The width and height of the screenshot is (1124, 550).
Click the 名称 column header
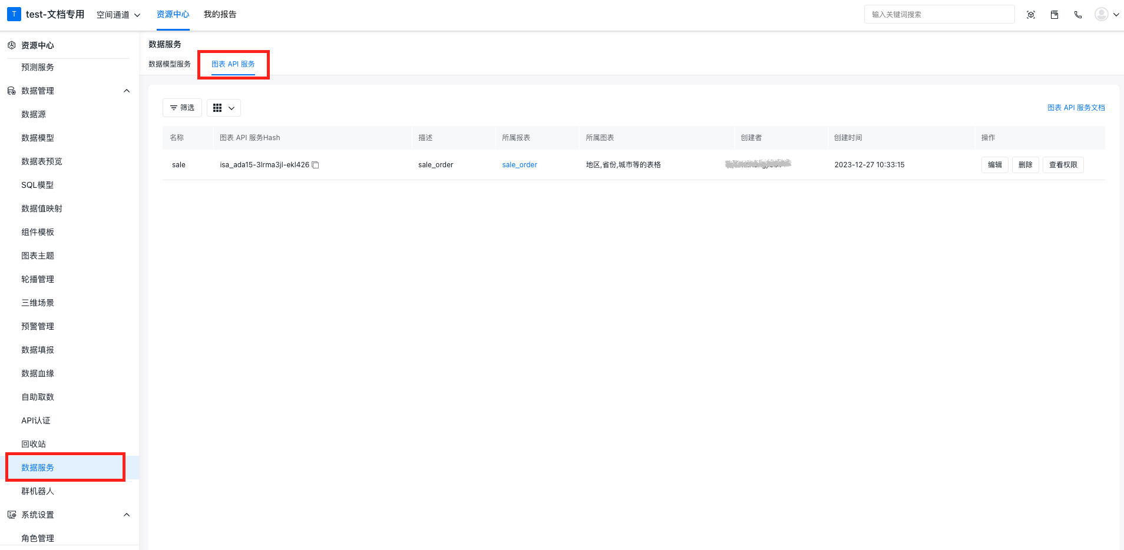[x=177, y=138]
